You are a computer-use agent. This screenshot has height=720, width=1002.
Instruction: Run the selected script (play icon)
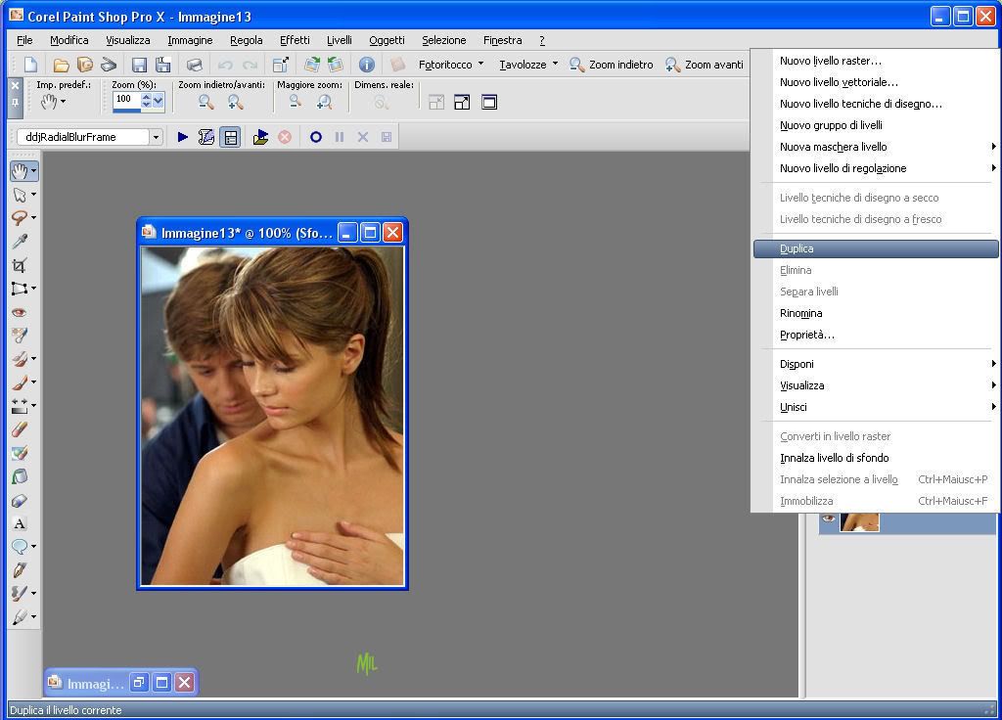click(182, 137)
